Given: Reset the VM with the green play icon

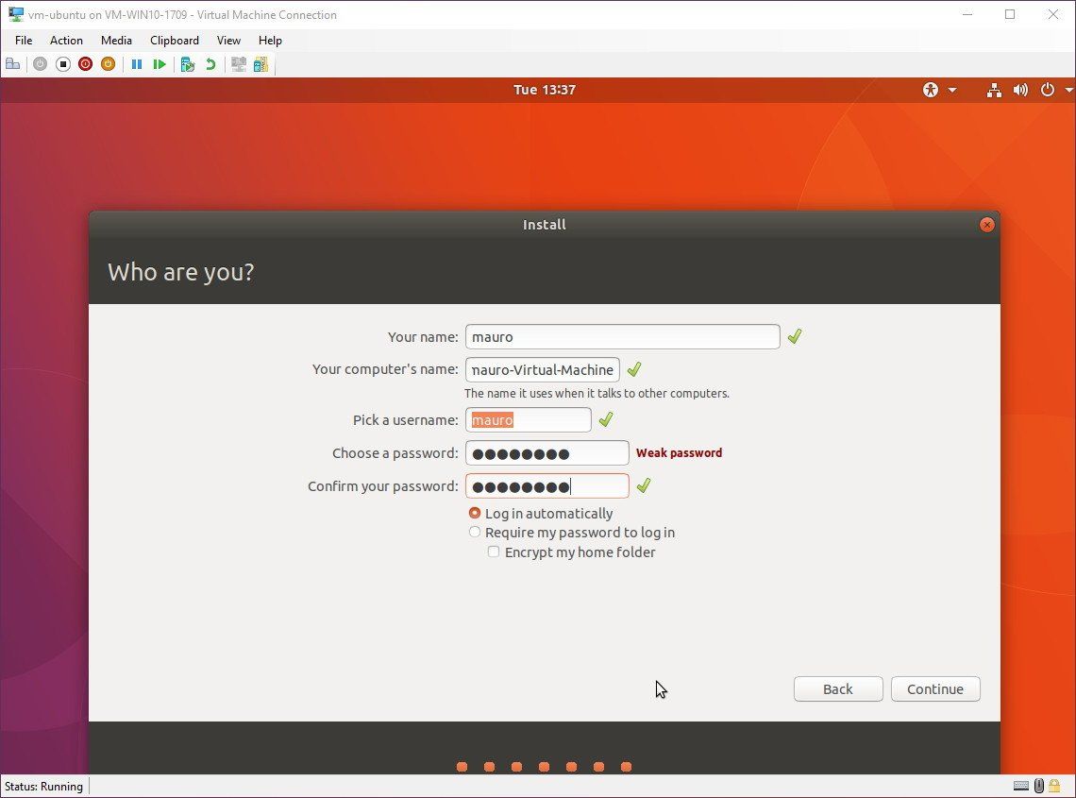Looking at the screenshot, I should (160, 64).
